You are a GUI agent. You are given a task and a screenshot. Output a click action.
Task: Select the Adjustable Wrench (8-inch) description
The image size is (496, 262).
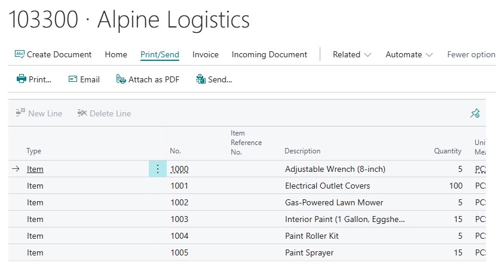[335, 169]
